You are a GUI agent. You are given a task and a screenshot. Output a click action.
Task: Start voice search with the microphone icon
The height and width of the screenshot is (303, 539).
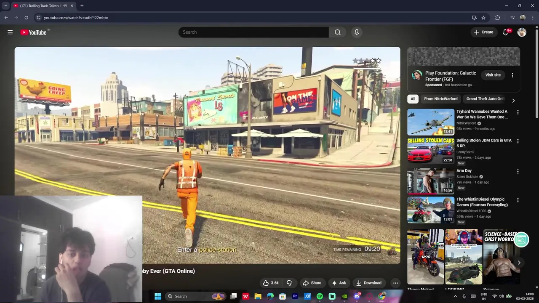357,32
